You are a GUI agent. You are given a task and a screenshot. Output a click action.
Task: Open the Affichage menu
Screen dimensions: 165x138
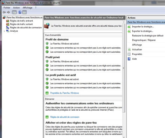coord(27,8)
